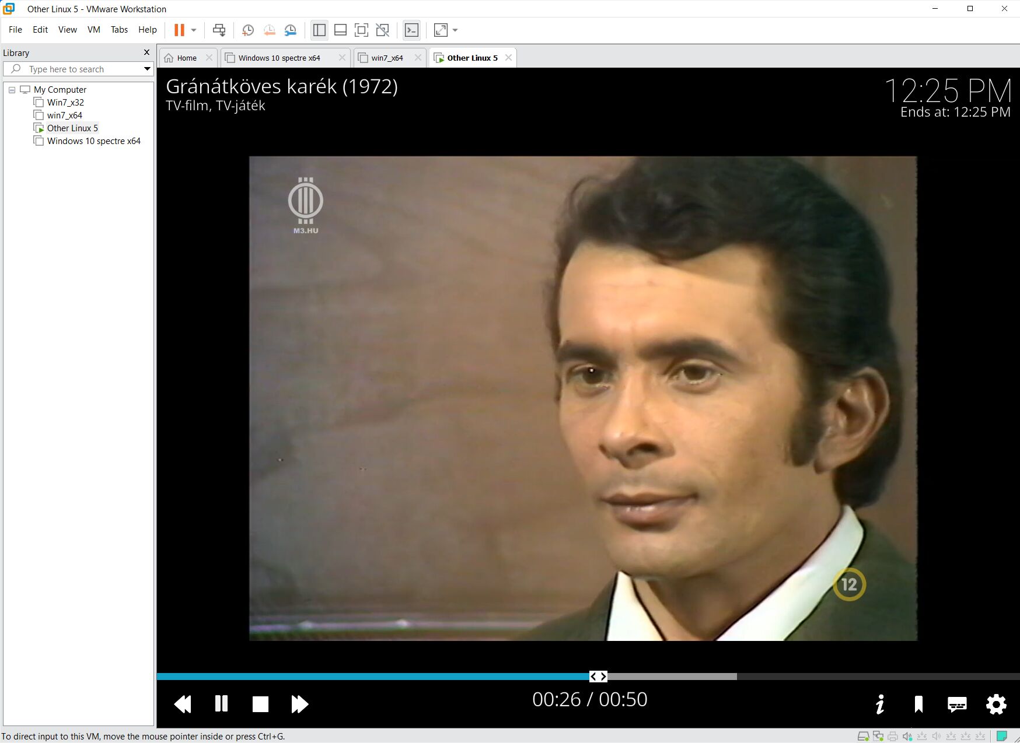Toggle the library sidebar view
Image resolution: width=1020 pixels, height=743 pixels.
319,30
